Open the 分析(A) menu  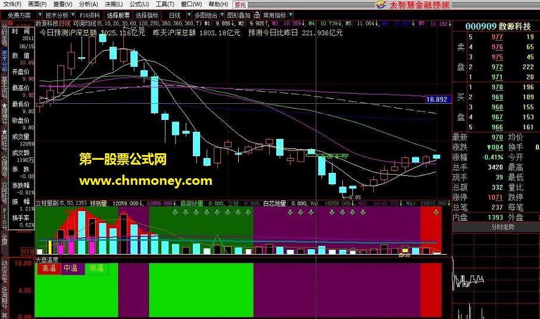pyautogui.click(x=88, y=5)
